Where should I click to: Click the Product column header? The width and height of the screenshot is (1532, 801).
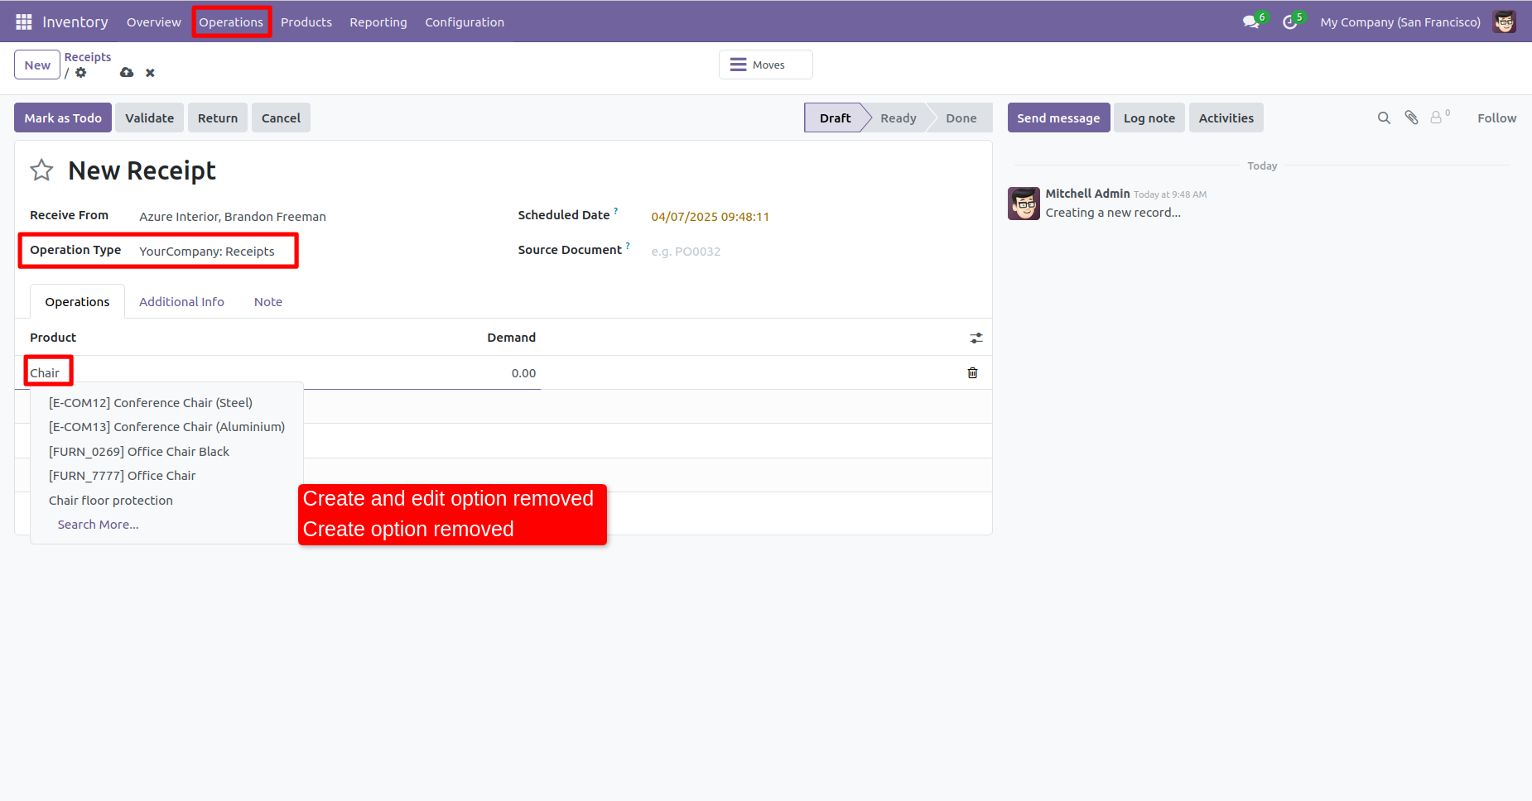(x=53, y=338)
